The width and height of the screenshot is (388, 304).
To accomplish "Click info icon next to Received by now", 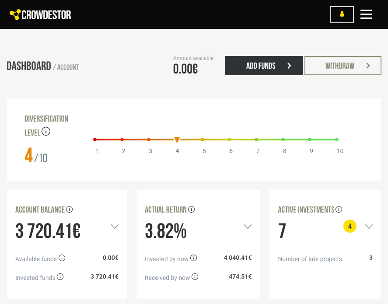I will (x=195, y=277).
